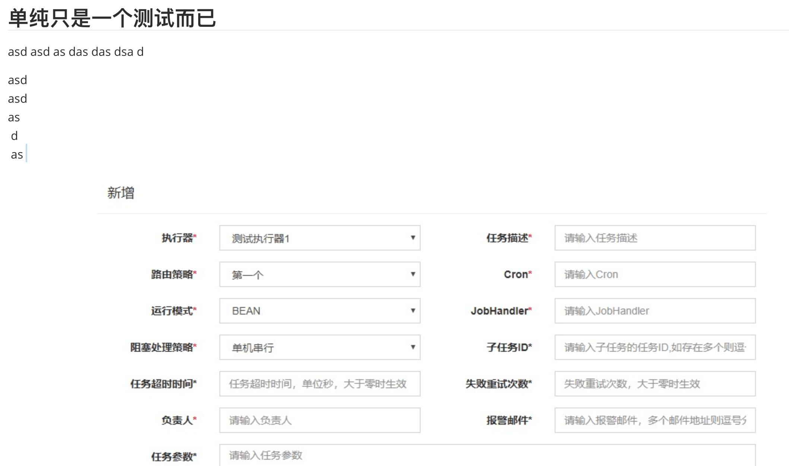Click the JobHandler input field

coord(655,311)
